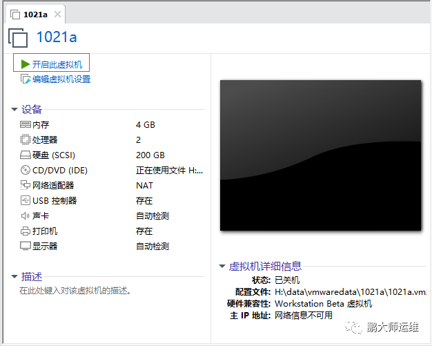Click the Workstation Beta 虚拟机 compatibility value
The image size is (432, 346).
324,304
